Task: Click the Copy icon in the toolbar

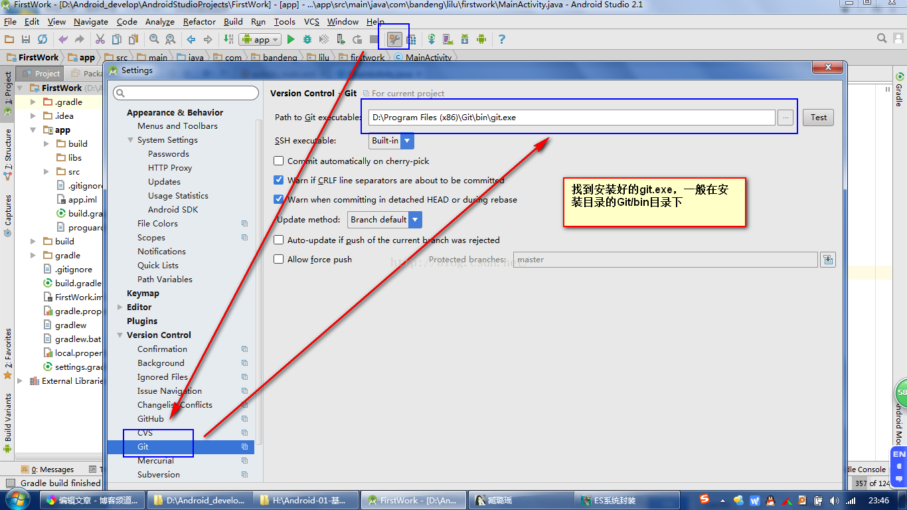Action: coord(117,39)
